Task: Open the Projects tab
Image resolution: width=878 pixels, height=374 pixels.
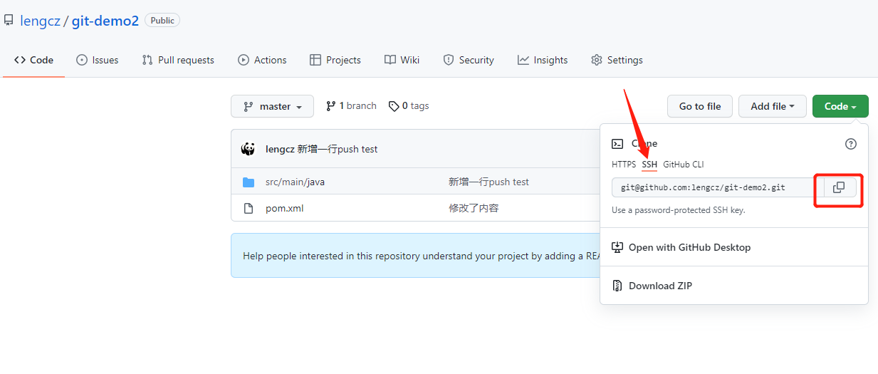Action: [x=335, y=60]
